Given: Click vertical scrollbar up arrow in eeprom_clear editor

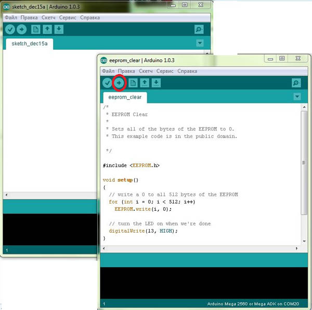Looking at the screenshot, I should tap(304, 107).
